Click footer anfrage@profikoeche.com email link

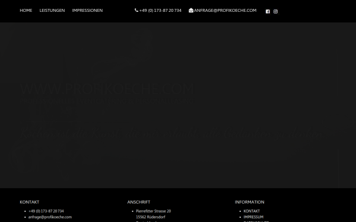(50, 217)
